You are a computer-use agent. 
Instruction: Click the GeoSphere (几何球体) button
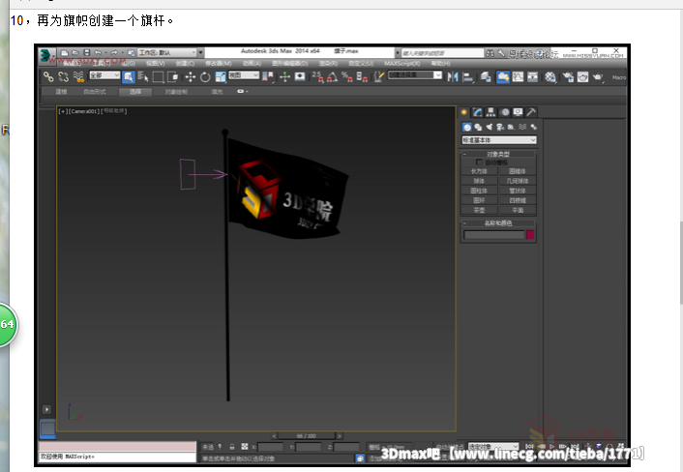tap(517, 181)
